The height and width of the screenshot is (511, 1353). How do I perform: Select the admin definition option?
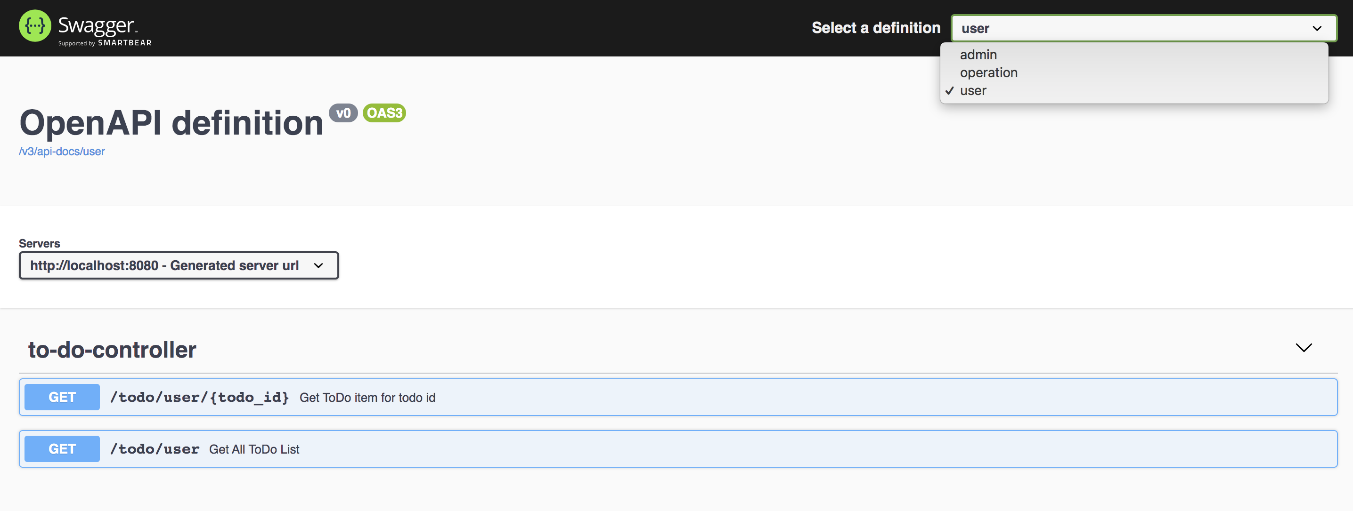click(x=978, y=55)
